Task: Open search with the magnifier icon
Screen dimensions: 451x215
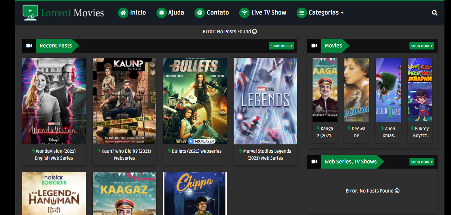Action: click(435, 13)
